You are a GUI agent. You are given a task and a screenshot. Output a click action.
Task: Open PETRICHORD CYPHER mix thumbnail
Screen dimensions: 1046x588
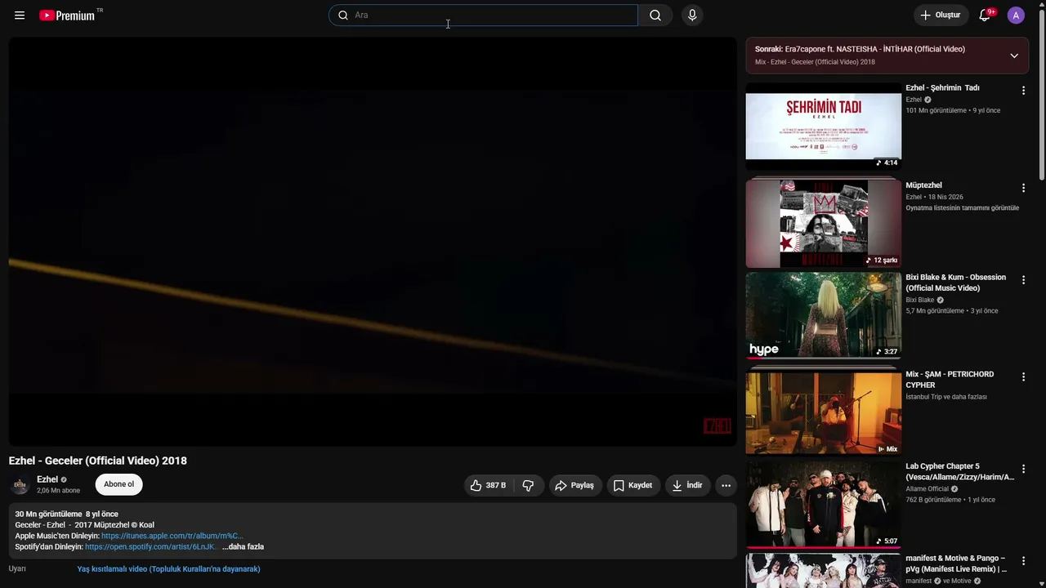click(824, 412)
